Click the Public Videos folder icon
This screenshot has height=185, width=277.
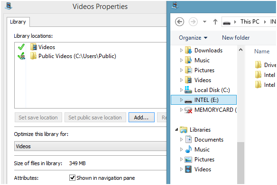point(33,56)
